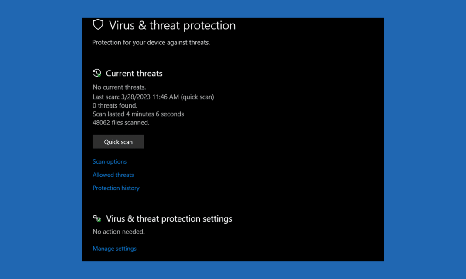Click the 48062 files scanned text
Viewport: 466px width, 279px height.
(120, 122)
